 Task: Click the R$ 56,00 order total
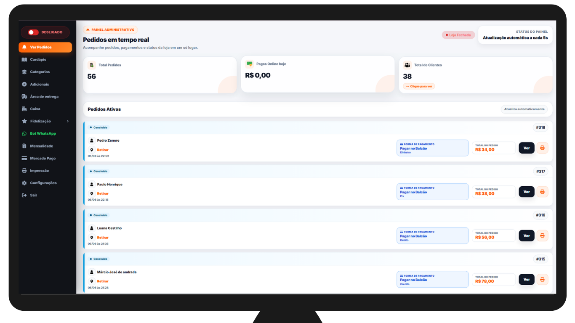tap(485, 237)
